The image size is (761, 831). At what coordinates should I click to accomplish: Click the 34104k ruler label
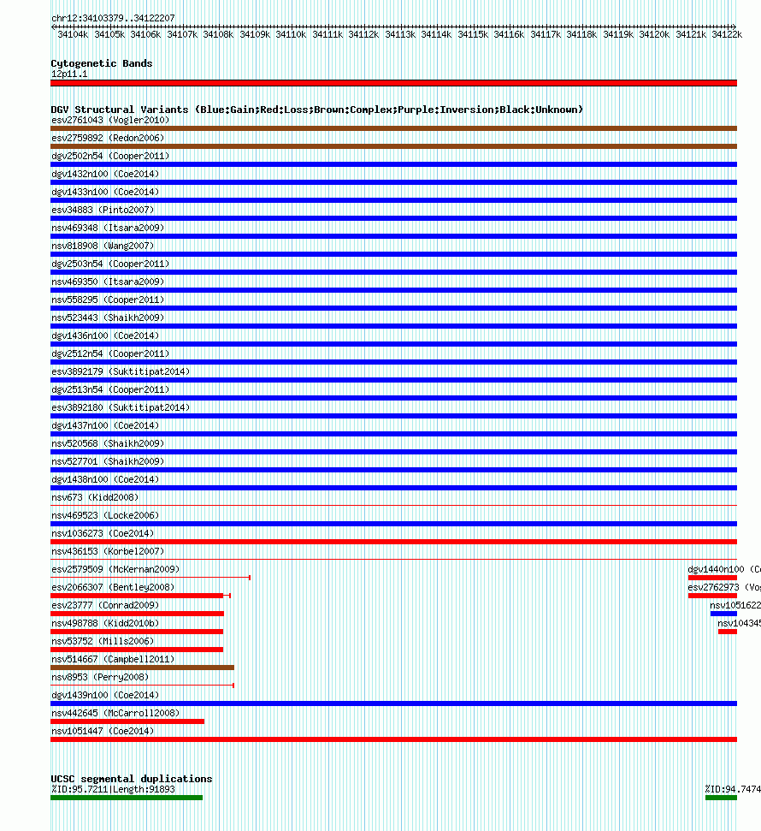click(73, 35)
